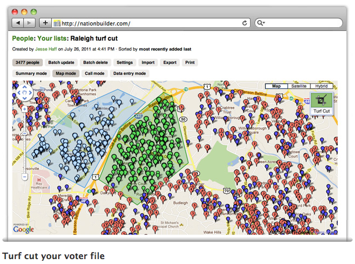
Task: Click the Batch update button
Action: tap(61, 62)
